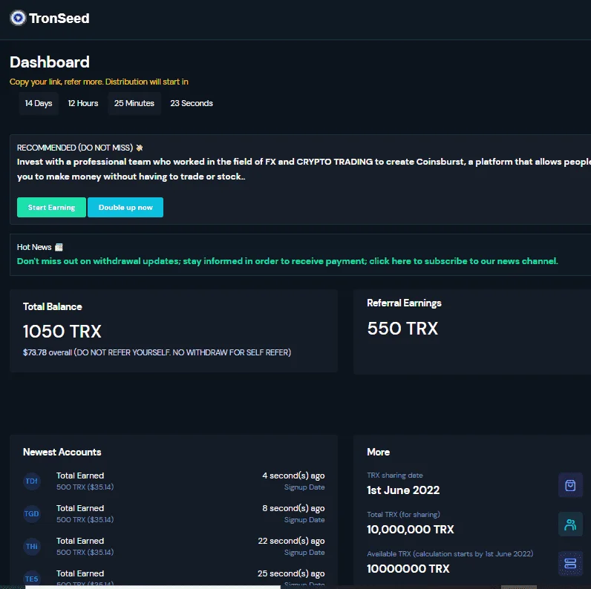The image size is (591, 589).
Task: Select the TGD account avatar
Action: point(32,513)
